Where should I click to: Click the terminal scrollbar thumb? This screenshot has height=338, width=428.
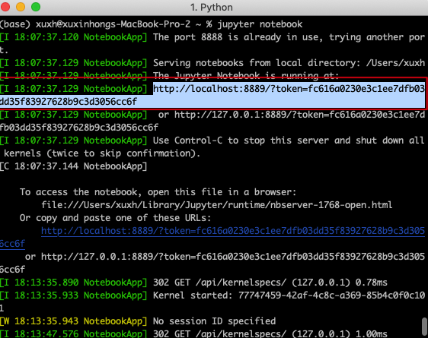click(x=424, y=326)
